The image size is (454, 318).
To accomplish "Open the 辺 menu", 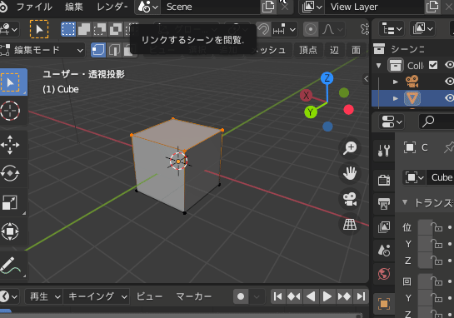I will pos(334,50).
